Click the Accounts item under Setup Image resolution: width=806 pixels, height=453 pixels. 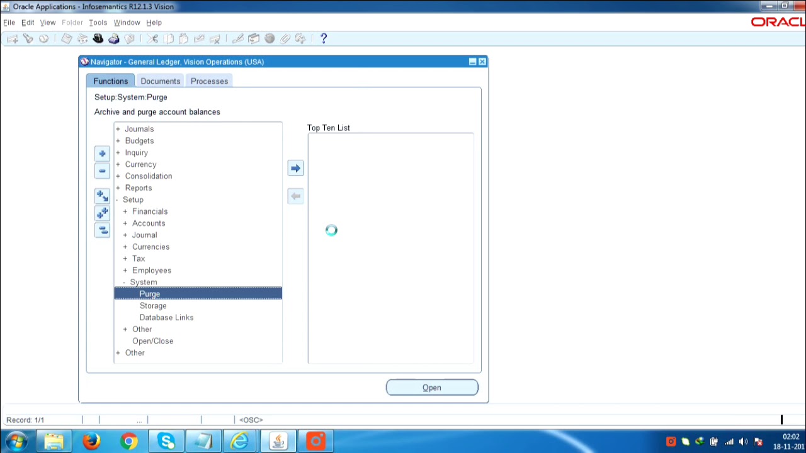[x=149, y=223]
